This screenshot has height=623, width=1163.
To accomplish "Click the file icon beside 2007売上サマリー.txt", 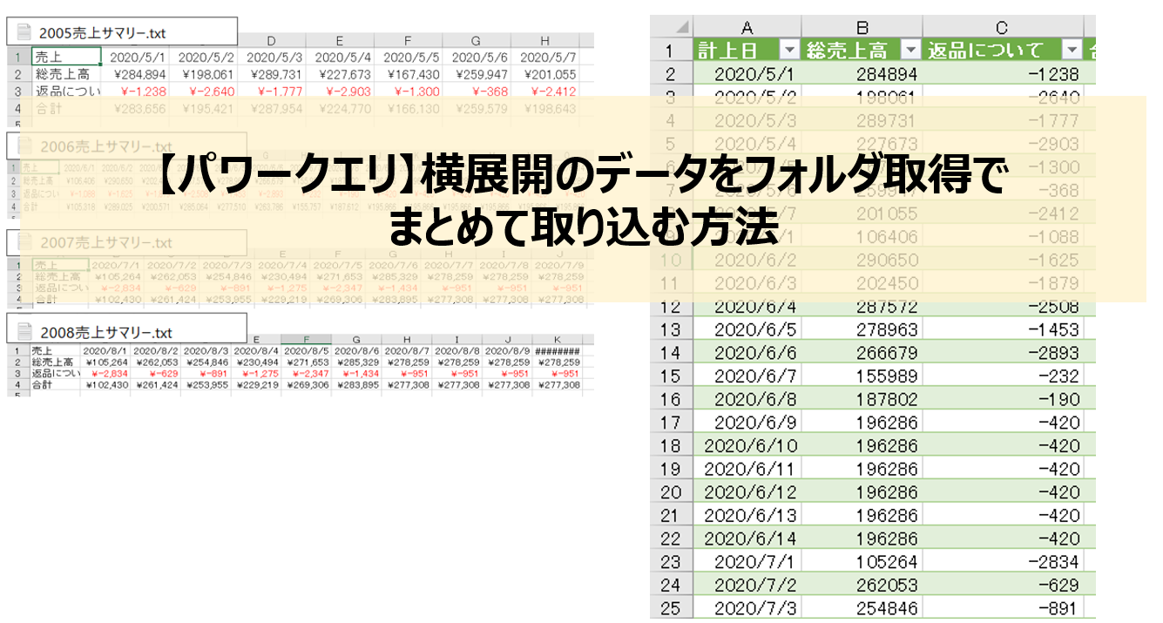I will point(24,242).
